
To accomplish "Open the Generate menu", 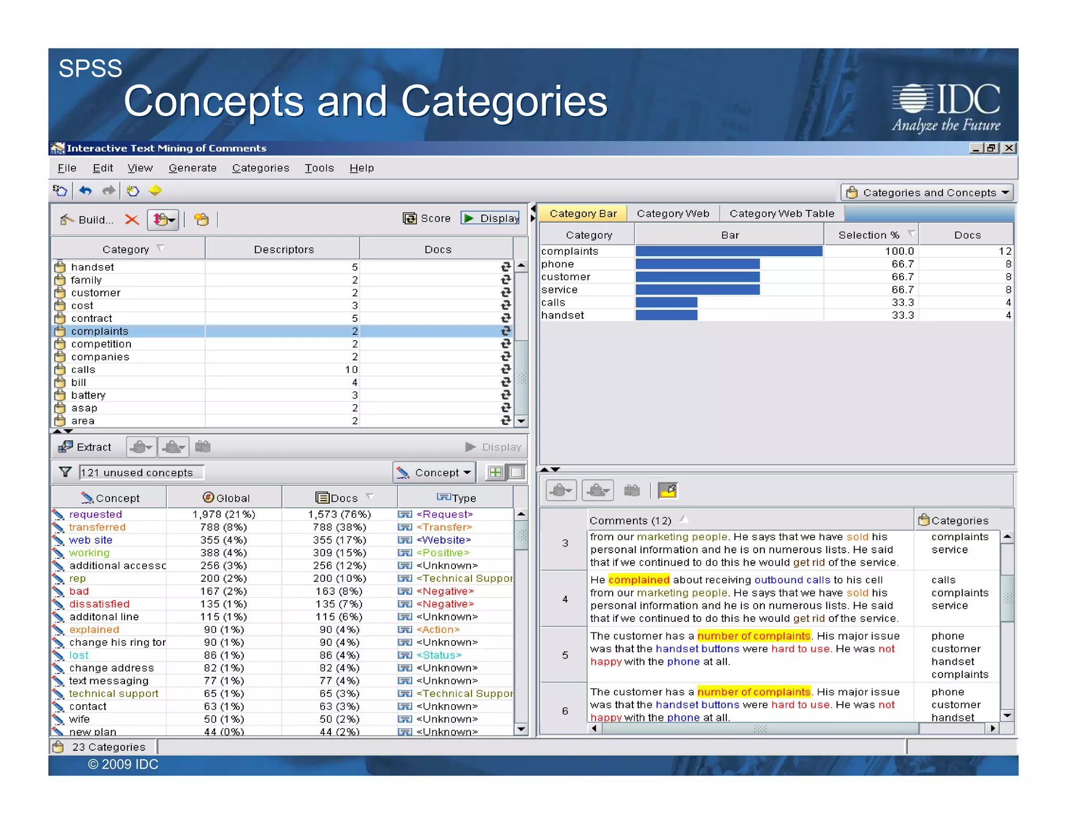I will pos(192,168).
